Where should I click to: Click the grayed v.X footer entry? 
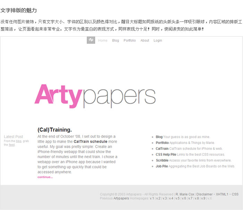[210, 198]
